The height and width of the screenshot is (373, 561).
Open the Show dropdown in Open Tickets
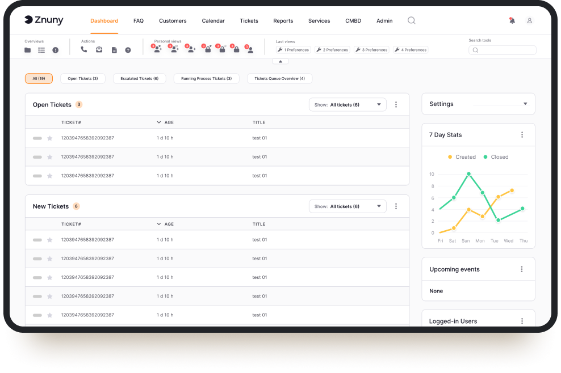point(348,105)
